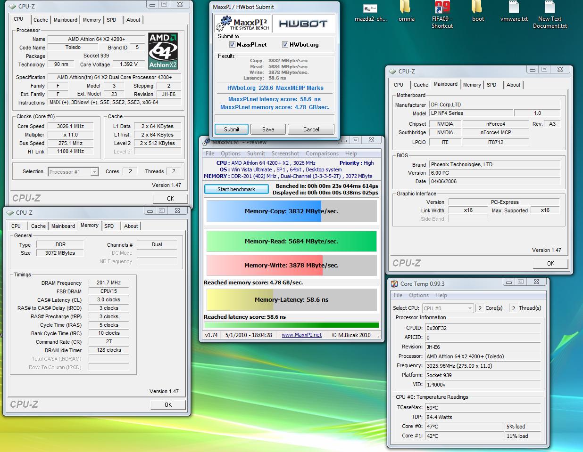Click OK in CPU-Z CPU window
This screenshot has height=452, width=583.
[170, 198]
